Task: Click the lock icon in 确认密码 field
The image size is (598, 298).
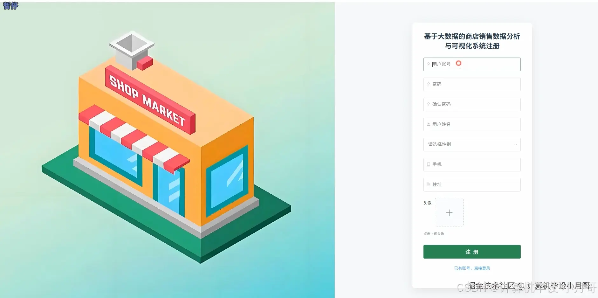Action: pyautogui.click(x=429, y=104)
